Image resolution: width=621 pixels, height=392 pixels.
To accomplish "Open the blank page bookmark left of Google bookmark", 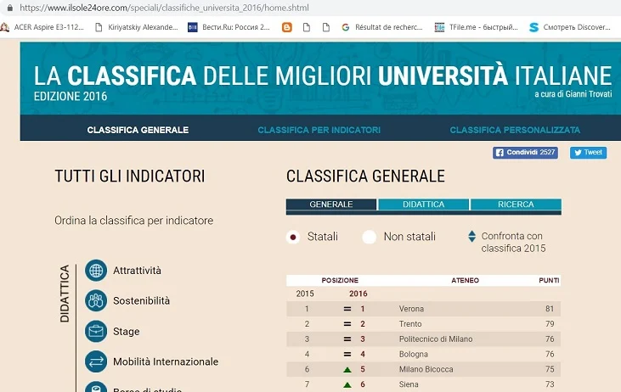I will [326, 27].
